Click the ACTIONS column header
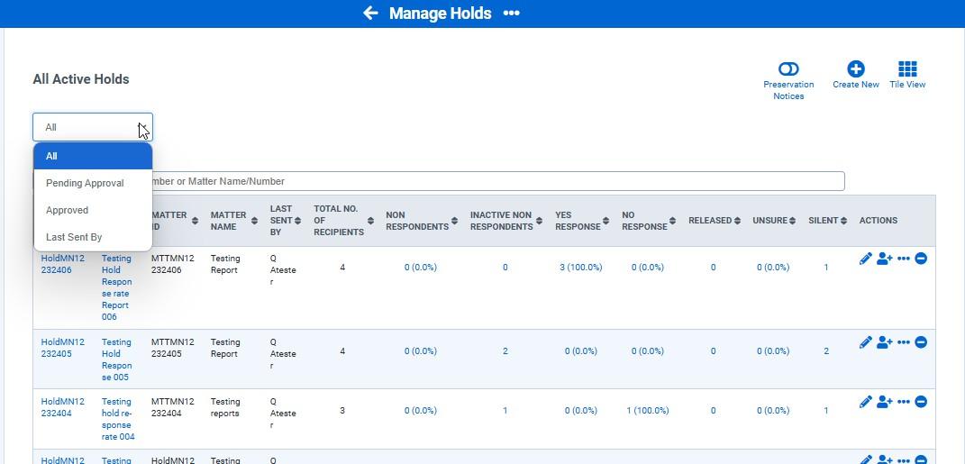The width and height of the screenshot is (965, 464). pos(879,221)
